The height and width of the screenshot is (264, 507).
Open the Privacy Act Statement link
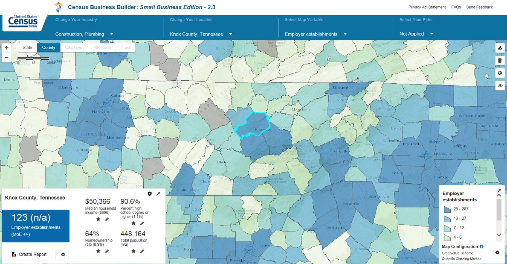(427, 7)
